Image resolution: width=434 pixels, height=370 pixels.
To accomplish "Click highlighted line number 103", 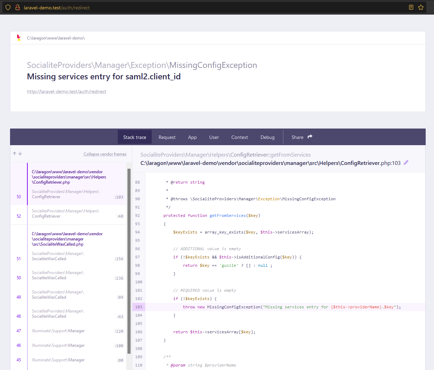I will point(139,307).
